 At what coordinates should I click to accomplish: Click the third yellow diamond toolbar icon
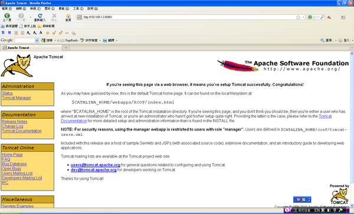tap(61, 33)
